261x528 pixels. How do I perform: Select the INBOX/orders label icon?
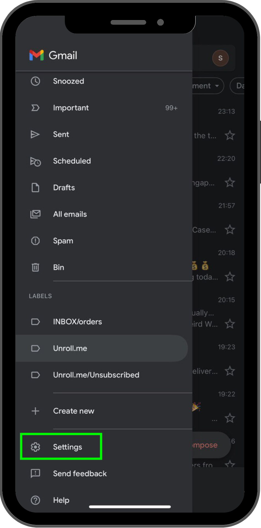click(x=35, y=322)
